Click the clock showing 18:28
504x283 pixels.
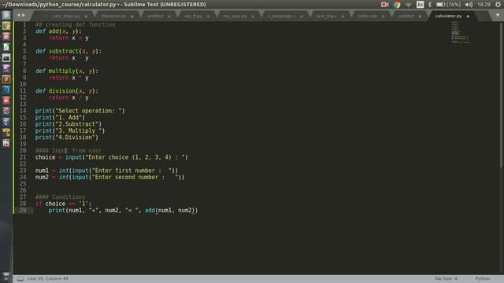coord(484,5)
